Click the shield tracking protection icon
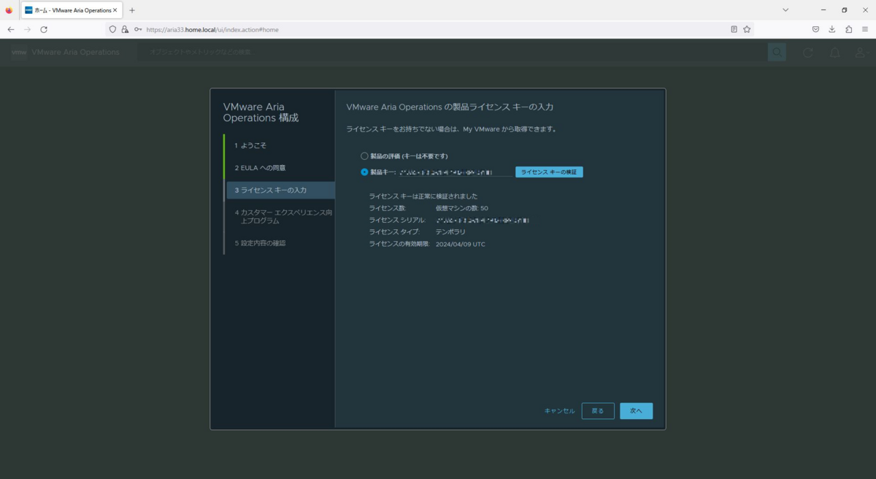This screenshot has width=876, height=479. pos(112,29)
